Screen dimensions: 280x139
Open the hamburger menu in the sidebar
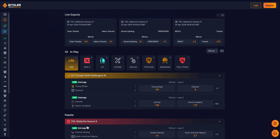(x=5, y=14)
